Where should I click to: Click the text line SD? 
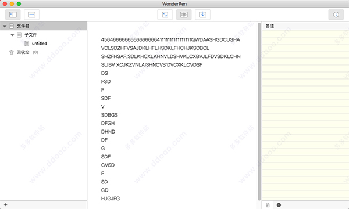pos(104,182)
